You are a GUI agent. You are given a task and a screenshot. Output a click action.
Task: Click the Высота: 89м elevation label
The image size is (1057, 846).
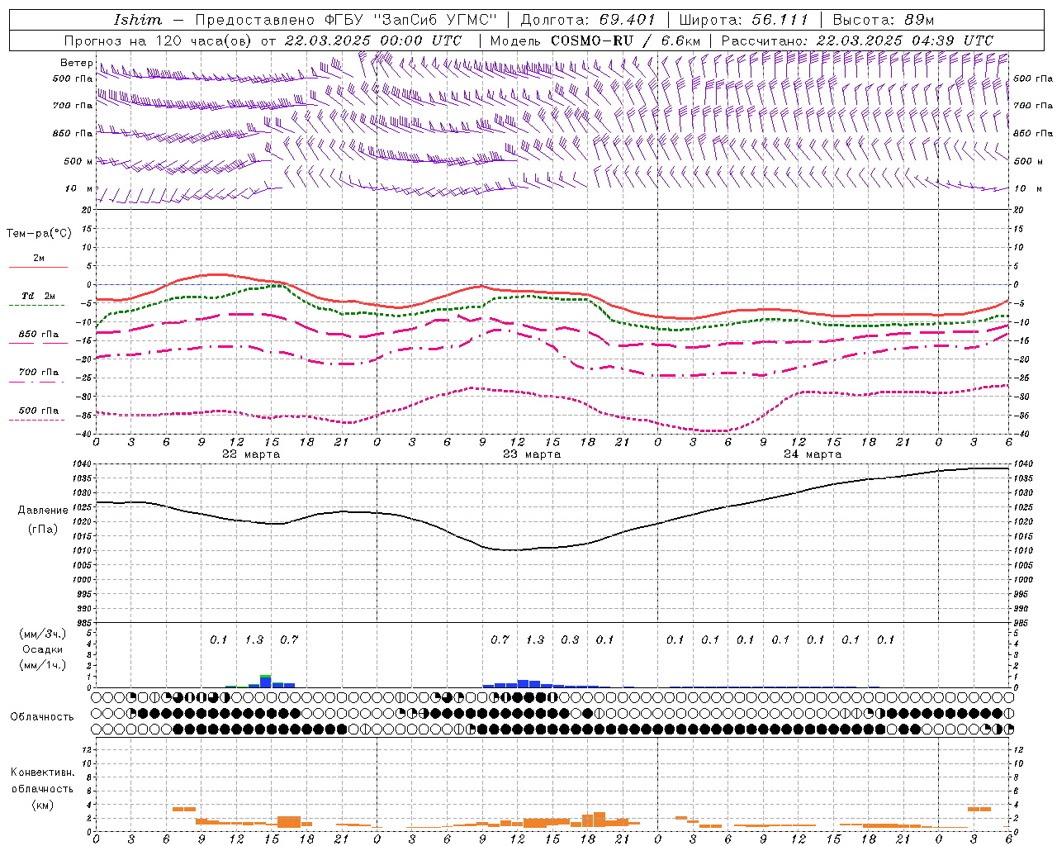pyautogui.click(x=884, y=20)
